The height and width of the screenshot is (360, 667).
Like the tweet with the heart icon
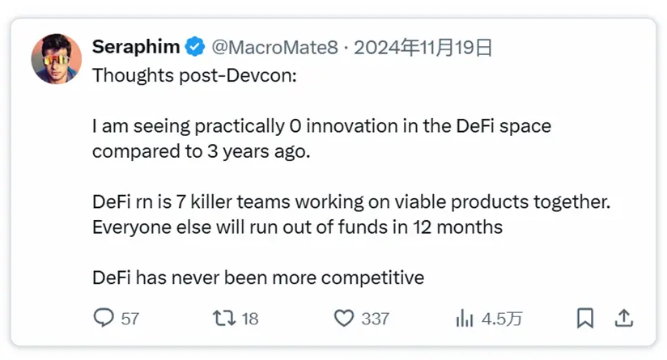tap(345, 318)
